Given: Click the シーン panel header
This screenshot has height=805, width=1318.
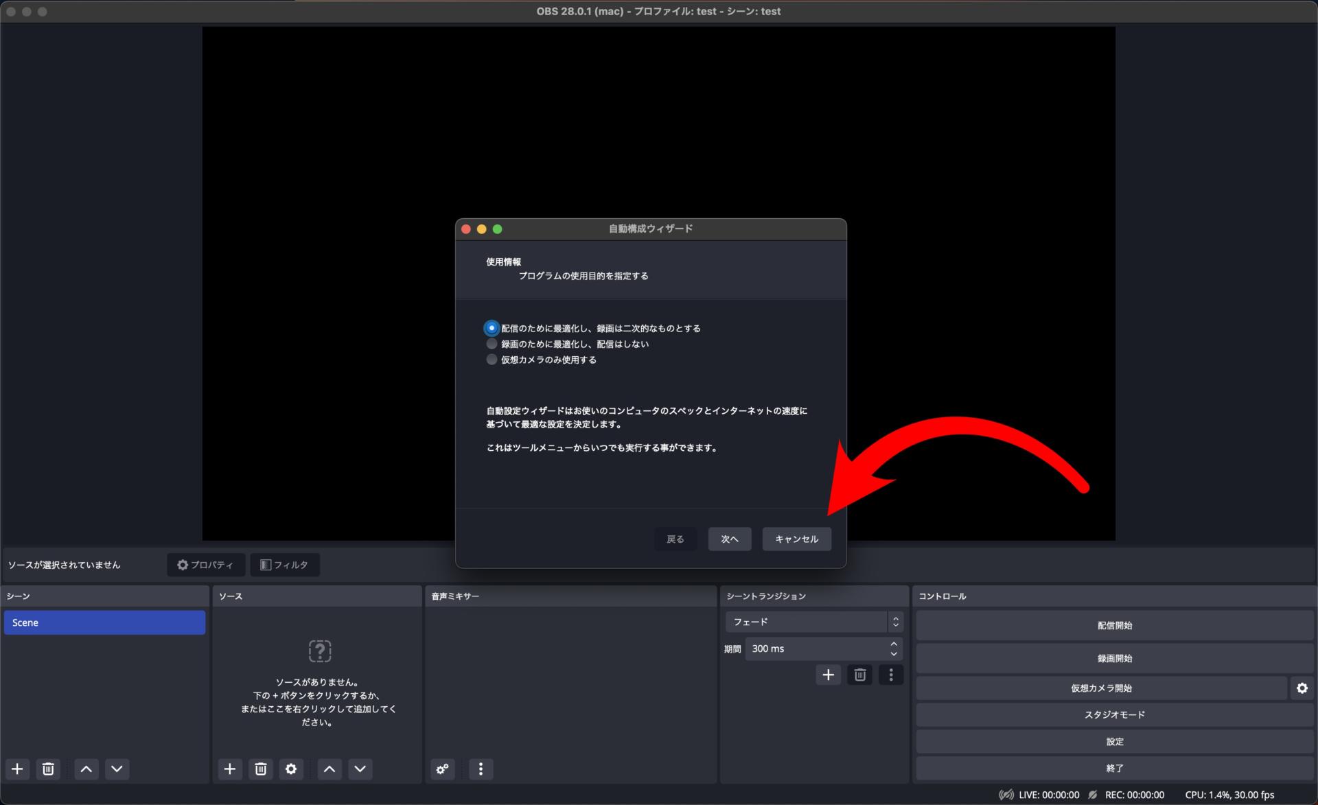Looking at the screenshot, I should tap(105, 596).
